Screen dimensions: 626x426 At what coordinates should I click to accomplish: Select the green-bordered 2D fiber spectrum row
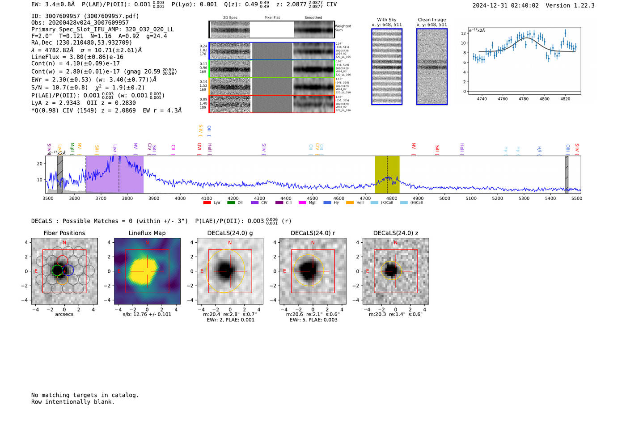[272, 69]
